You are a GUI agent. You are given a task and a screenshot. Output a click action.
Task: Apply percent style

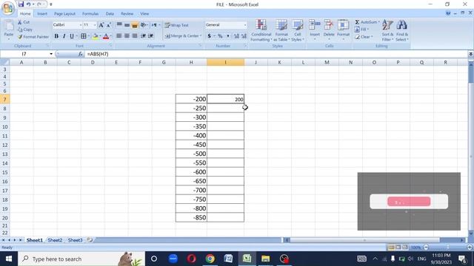tap(220, 36)
